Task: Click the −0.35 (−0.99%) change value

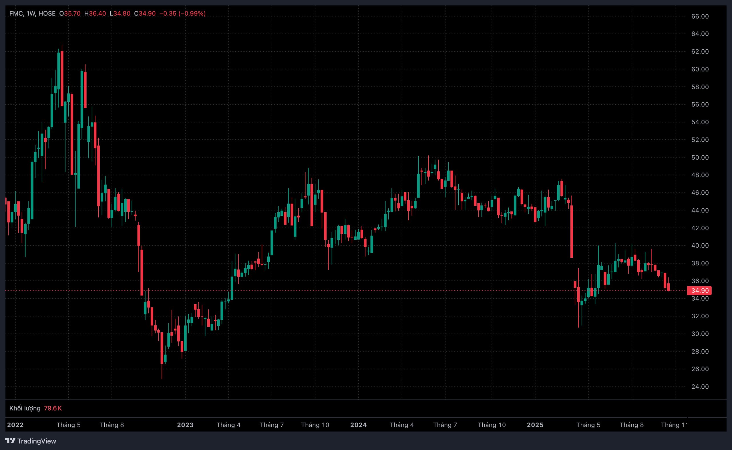Action: pos(182,13)
